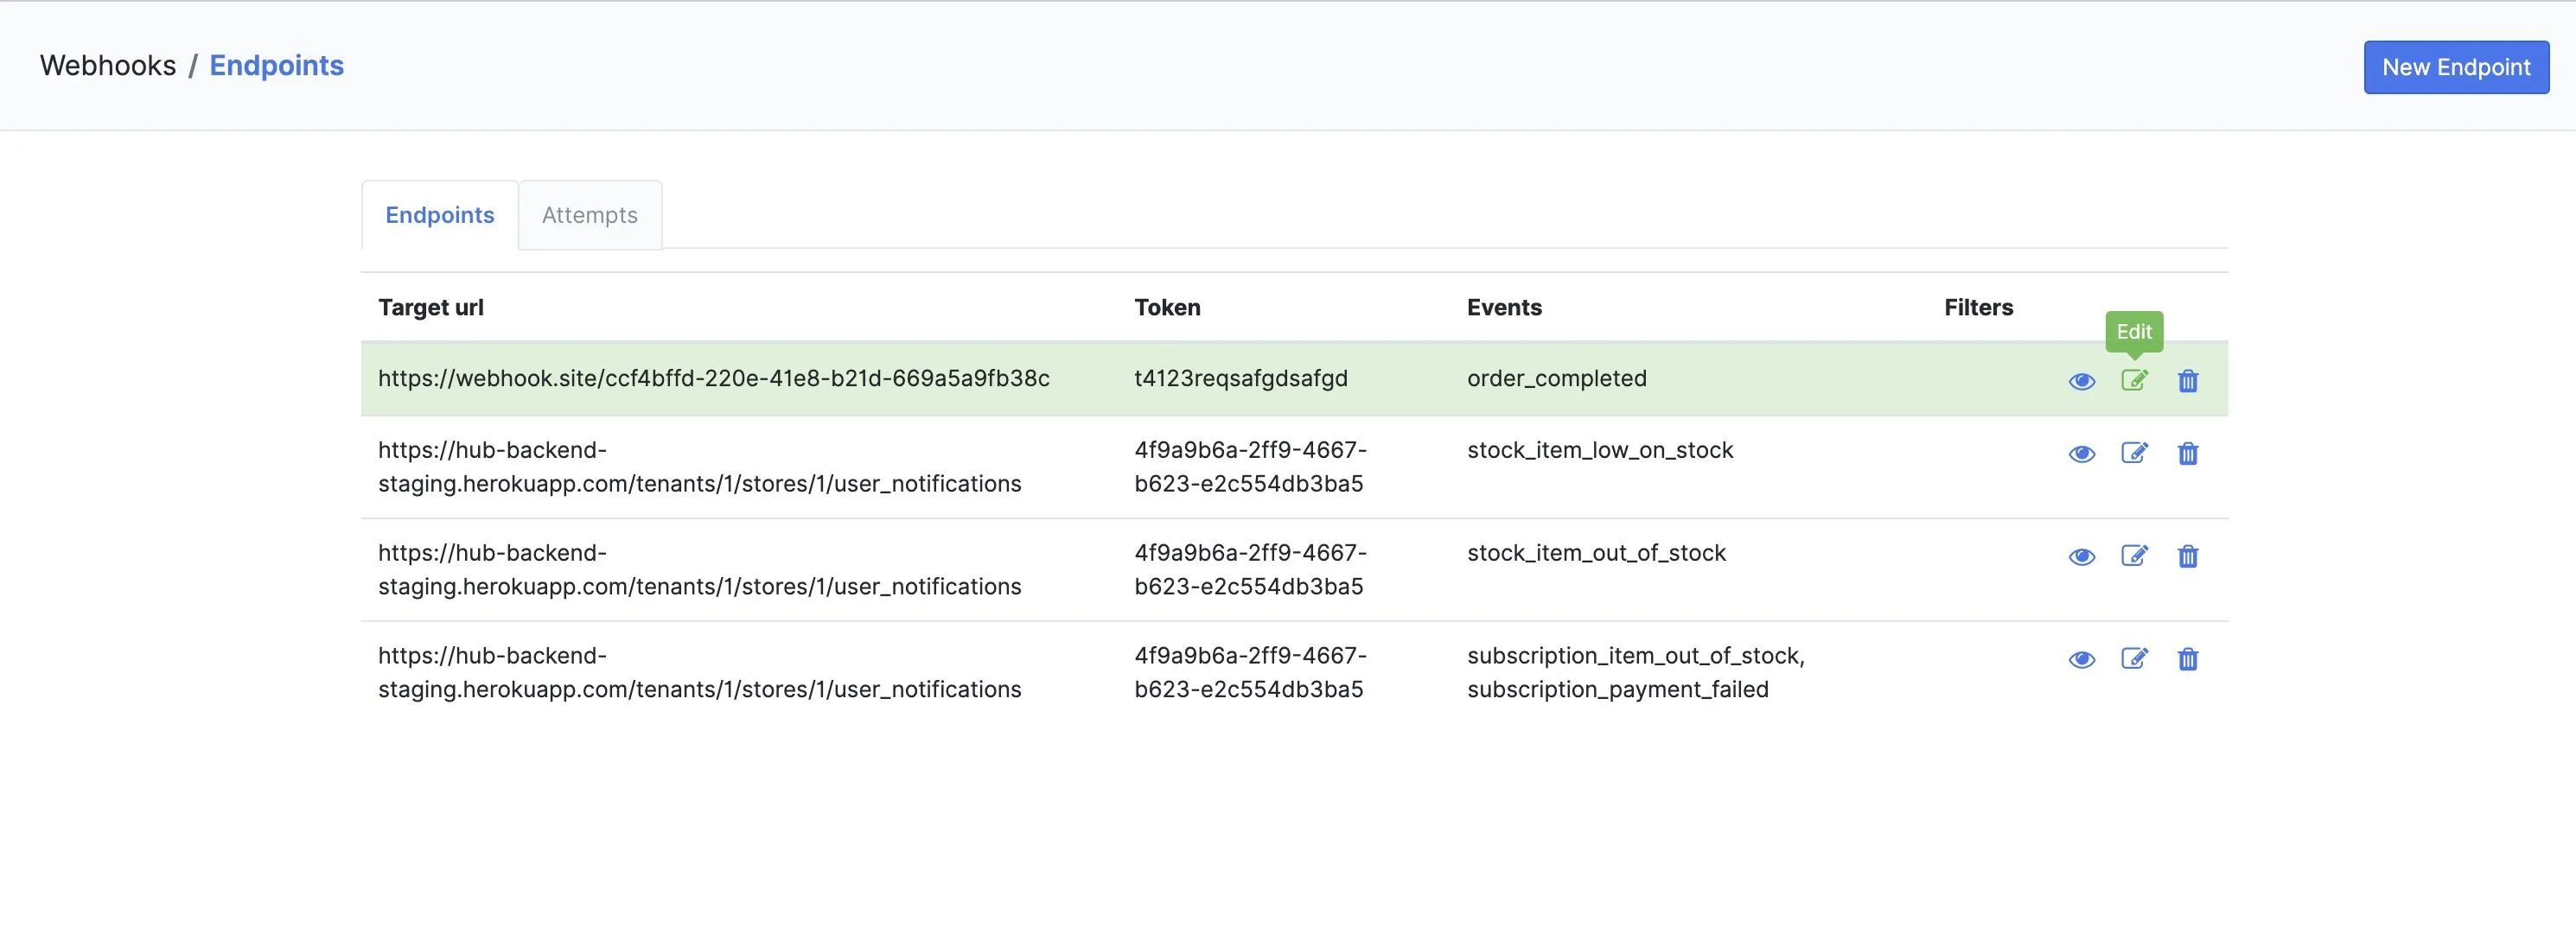The height and width of the screenshot is (940, 2576).
Task: View the subscription_payment_failed endpoint
Action: 2082,660
